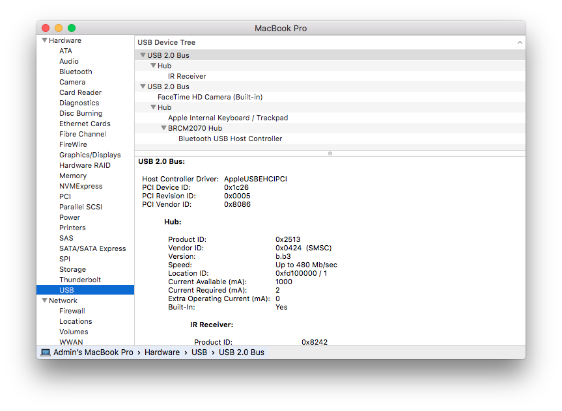Collapse the USB 2.0 Bus containing FaceTime Camera

143,86
